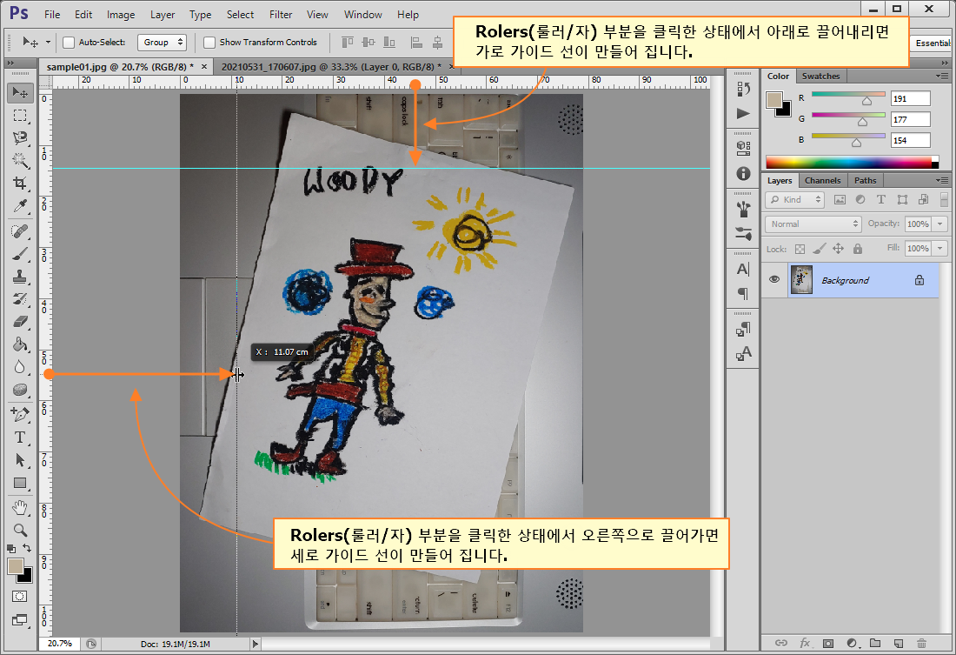Select the Blur tool
Image resolution: width=956 pixels, height=655 pixels.
click(x=20, y=367)
